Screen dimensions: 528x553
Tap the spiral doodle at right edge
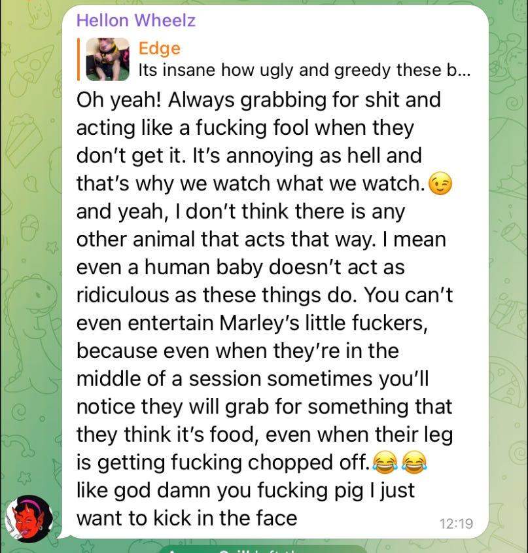click(x=518, y=452)
